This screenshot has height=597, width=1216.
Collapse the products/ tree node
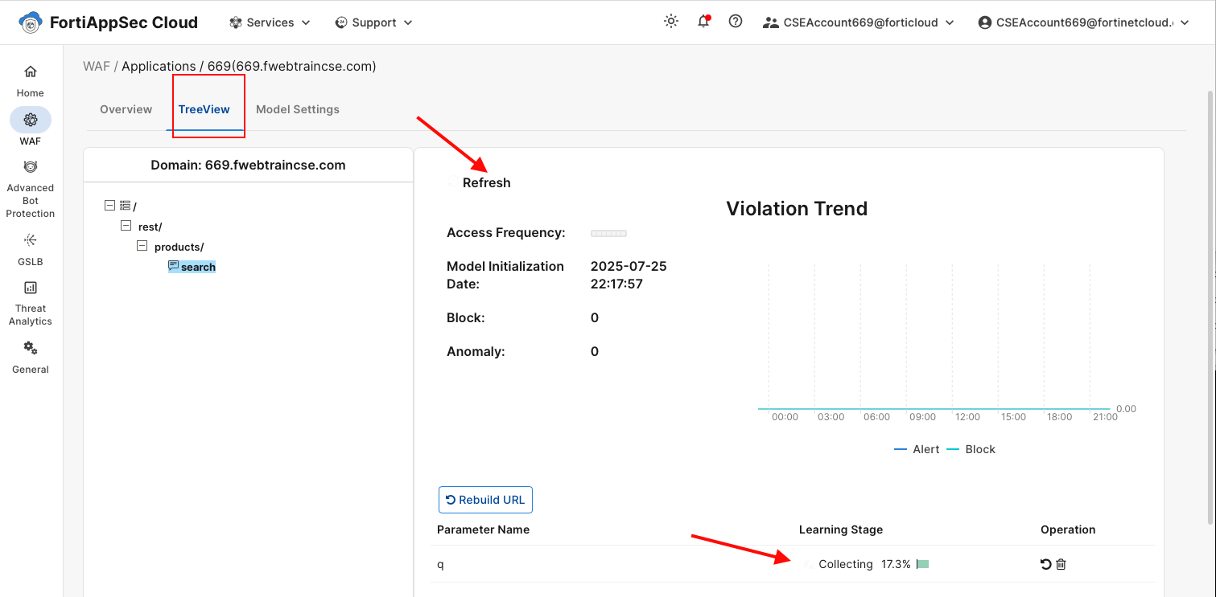coord(142,246)
